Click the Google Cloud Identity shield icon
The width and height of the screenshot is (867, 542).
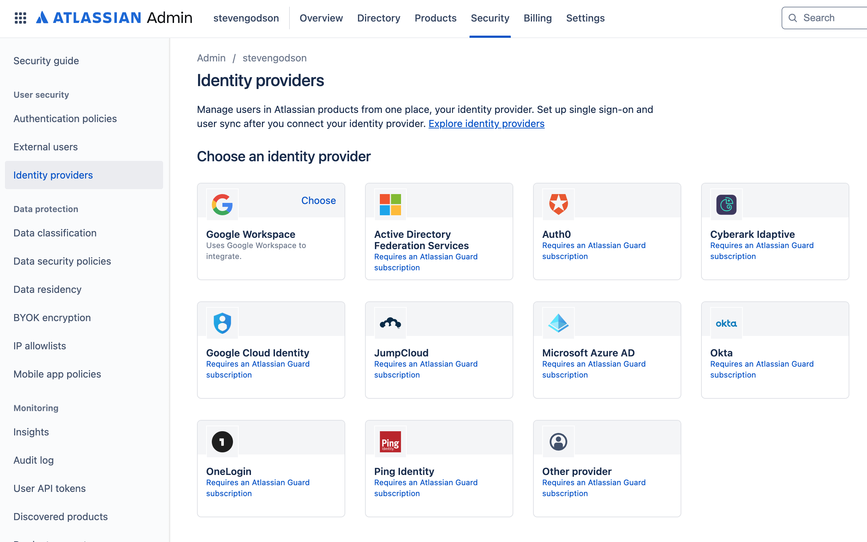222,323
